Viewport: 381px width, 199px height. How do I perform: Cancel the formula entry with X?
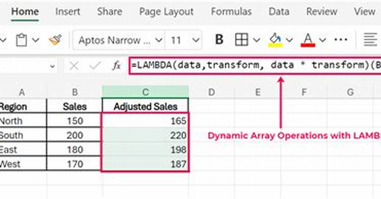[74, 66]
